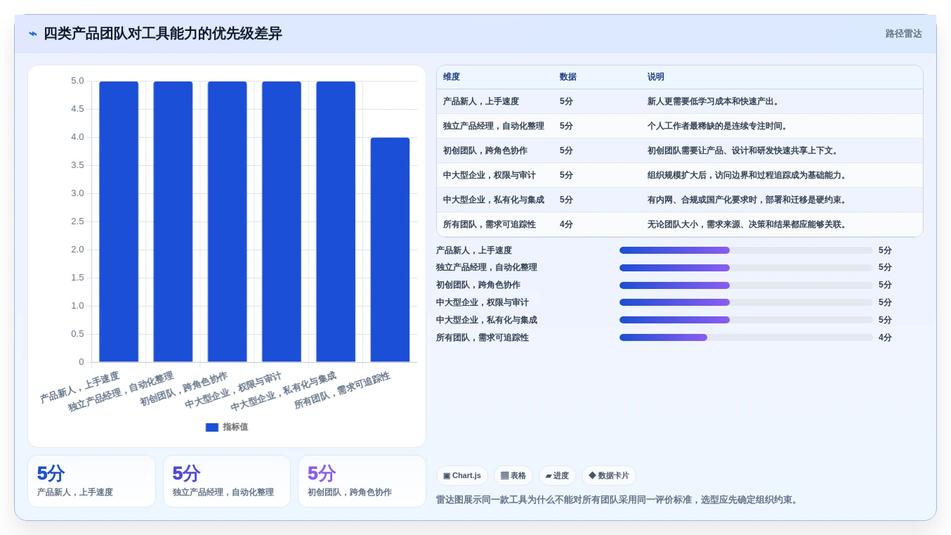Click the 说明 column header
The width and height of the screenshot is (951, 535).
[x=656, y=77]
